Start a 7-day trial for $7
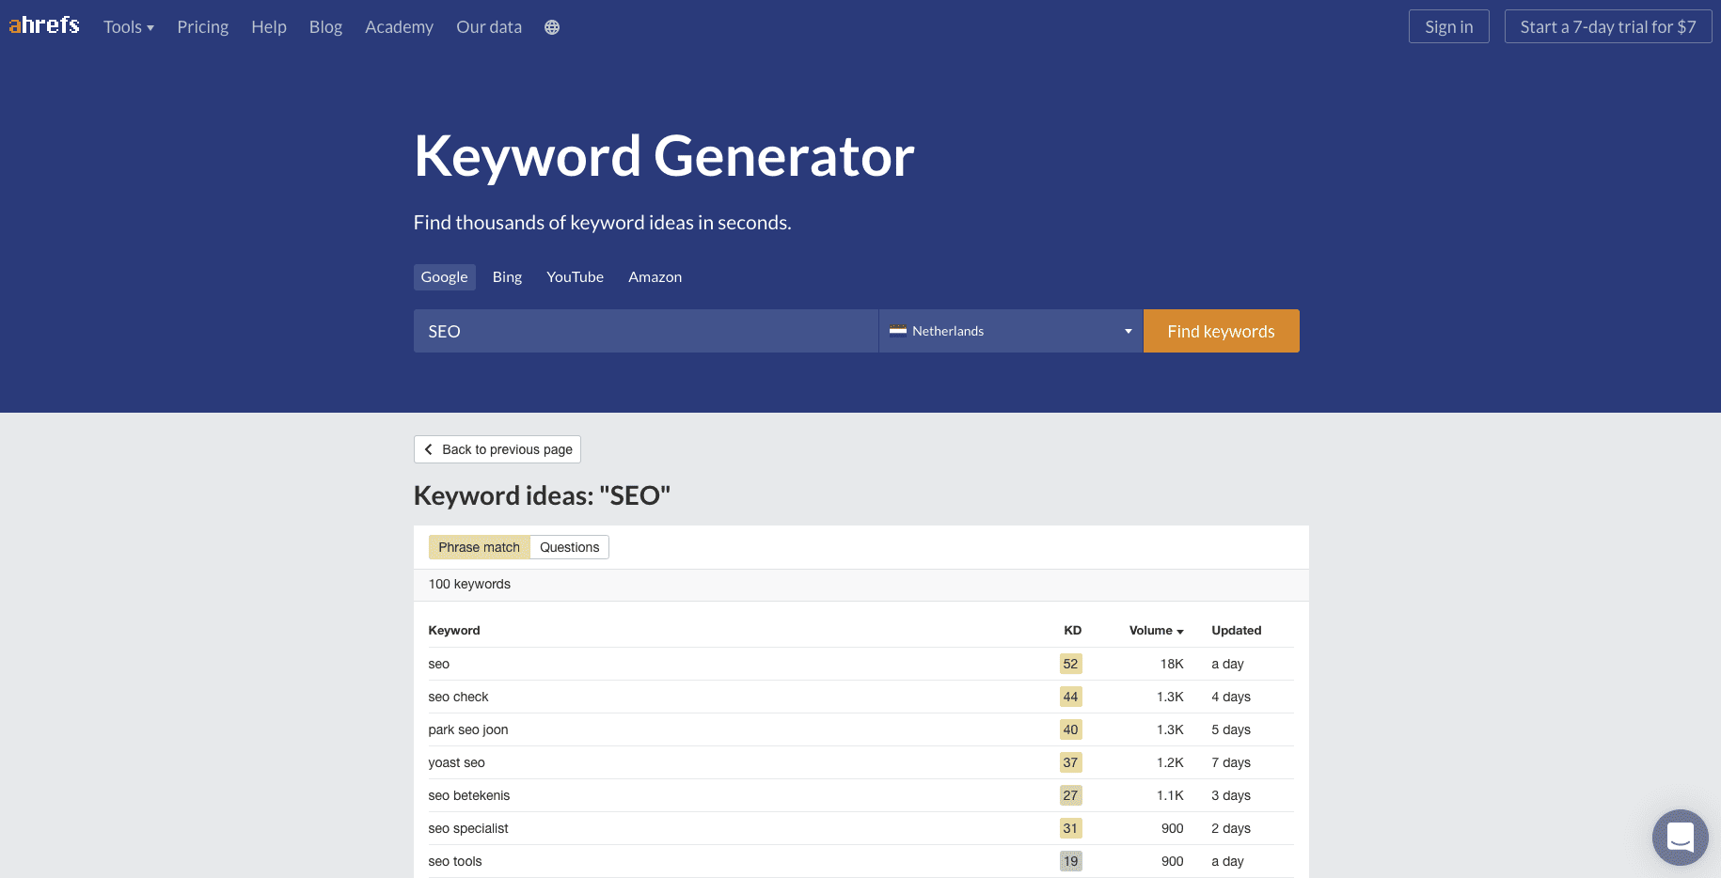The height and width of the screenshot is (878, 1721). (x=1608, y=26)
